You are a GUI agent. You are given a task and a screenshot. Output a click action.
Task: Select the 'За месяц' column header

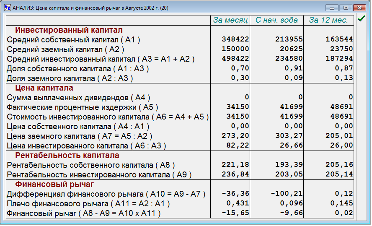pyautogui.click(x=230, y=20)
